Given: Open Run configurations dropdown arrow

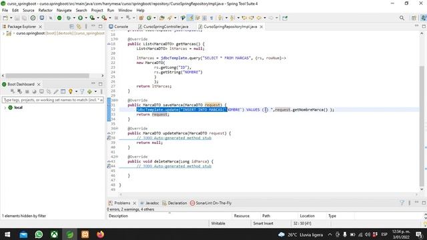Looking at the screenshot, I should click(86, 18).
